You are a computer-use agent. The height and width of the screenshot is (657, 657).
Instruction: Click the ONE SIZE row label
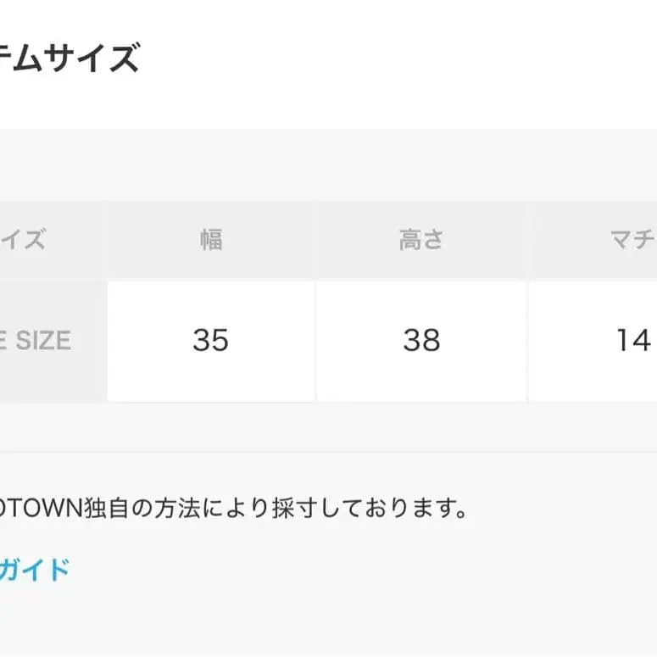click(38, 341)
